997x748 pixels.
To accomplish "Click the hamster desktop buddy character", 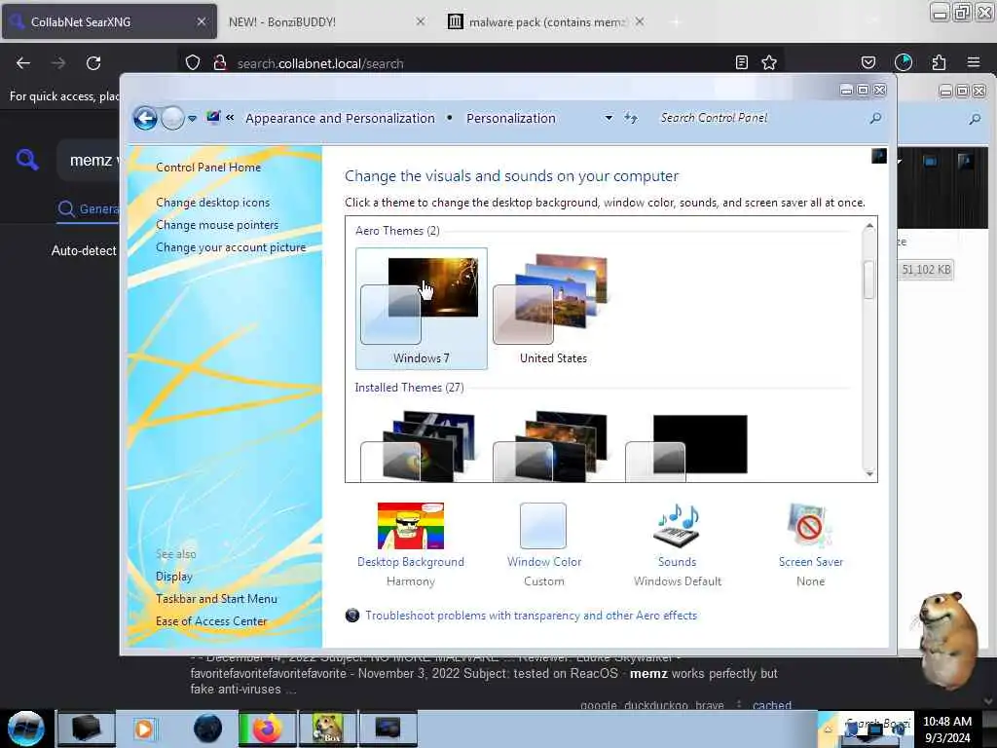I will point(947,639).
